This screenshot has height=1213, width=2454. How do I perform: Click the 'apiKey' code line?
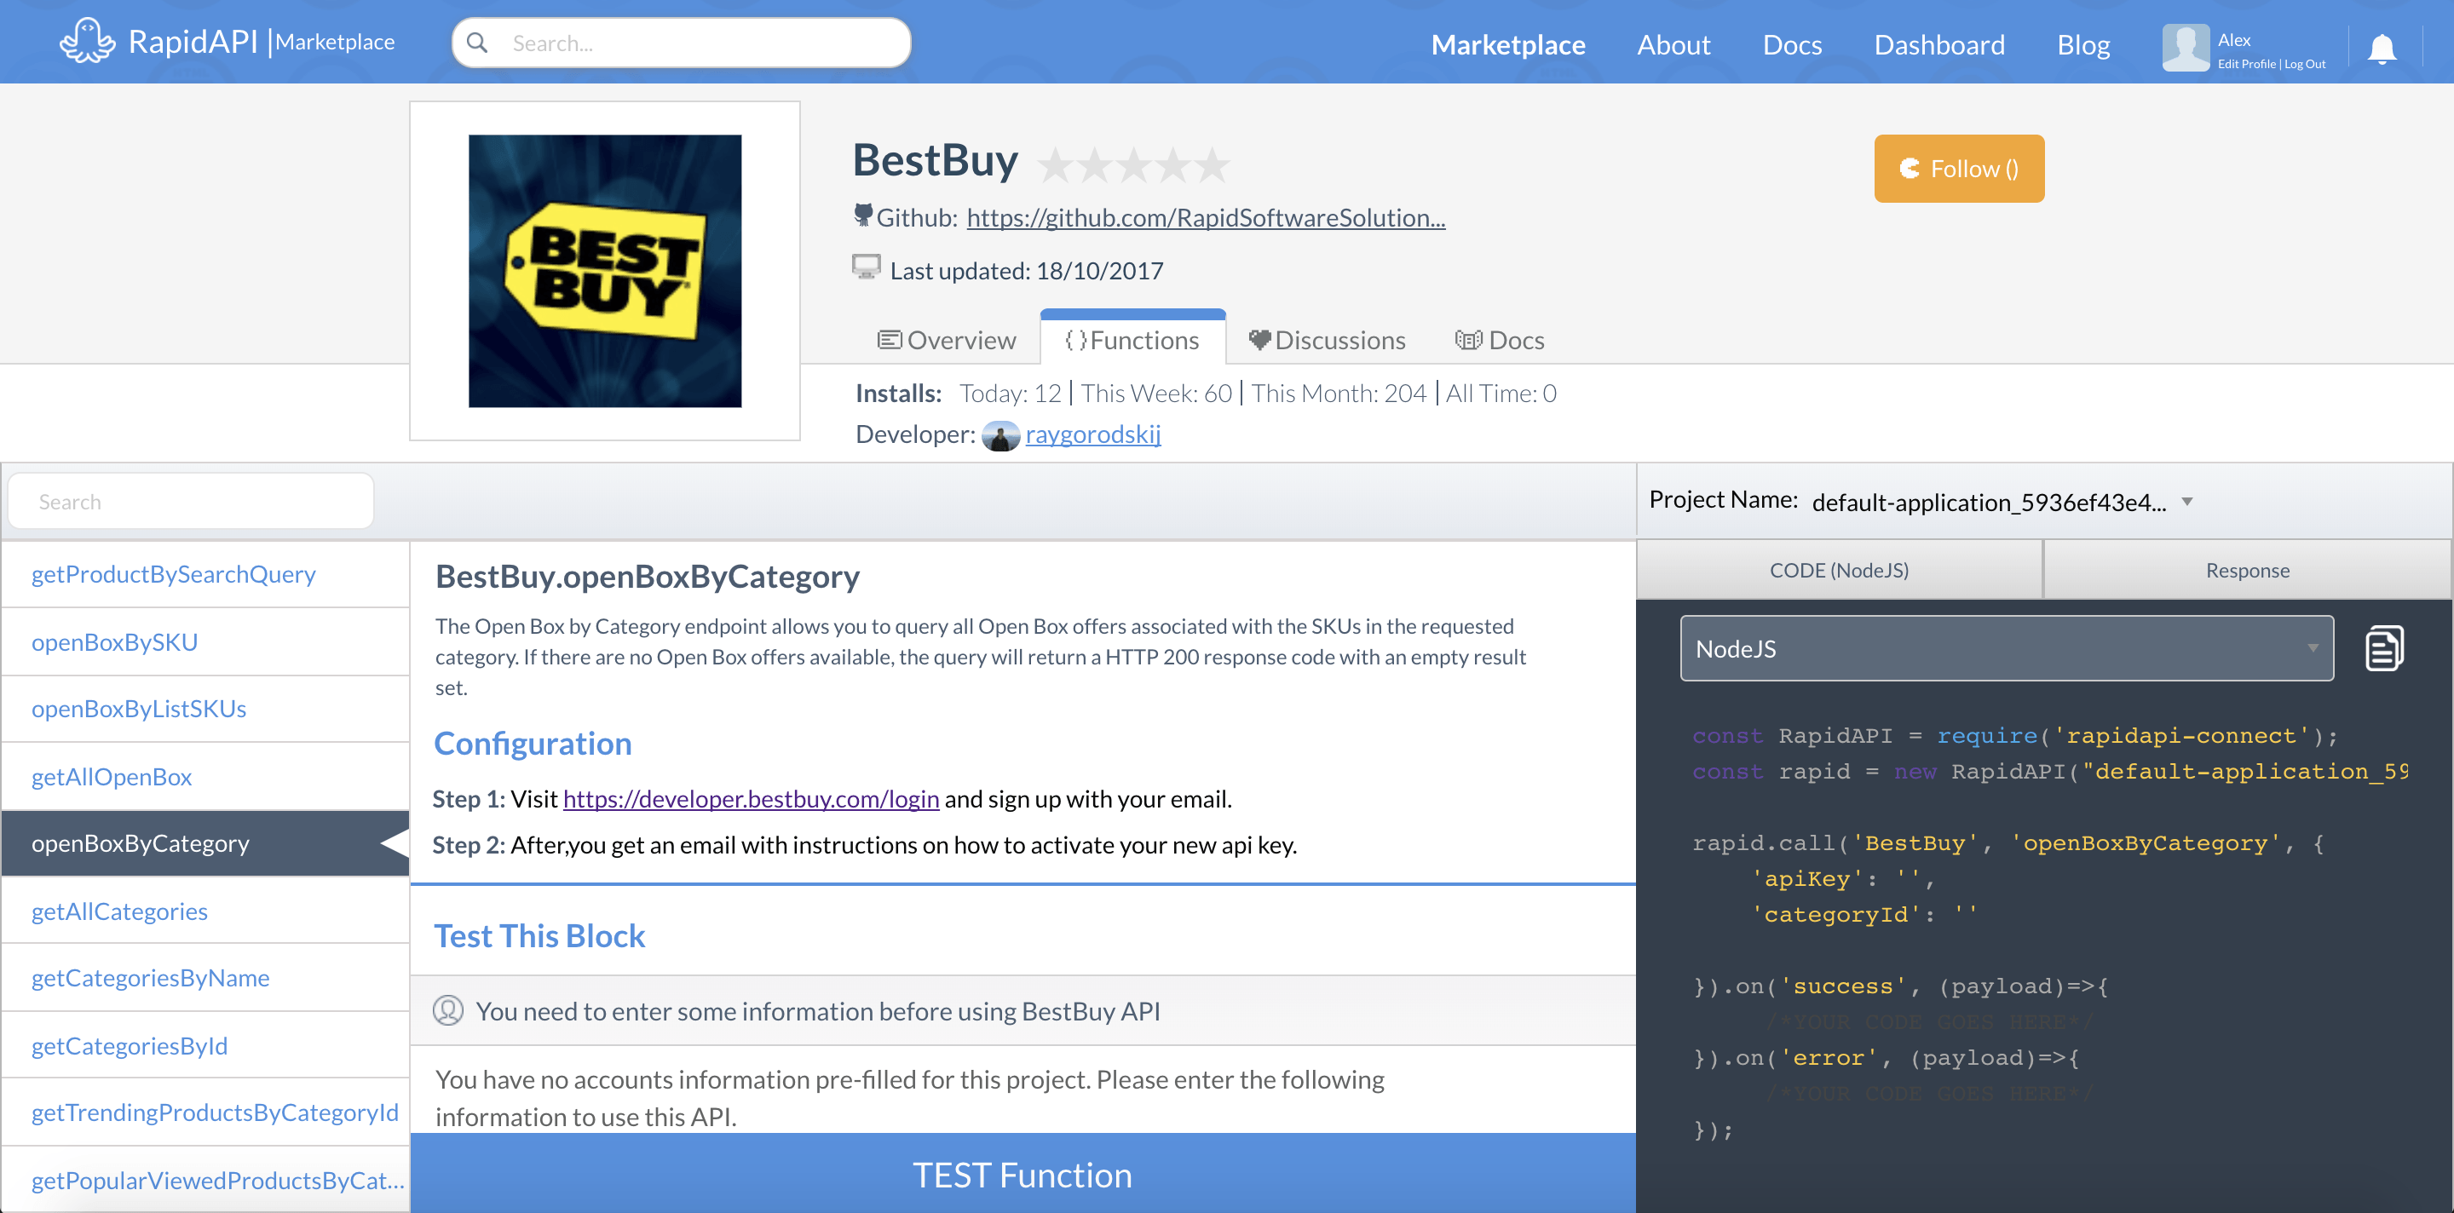click(1842, 879)
